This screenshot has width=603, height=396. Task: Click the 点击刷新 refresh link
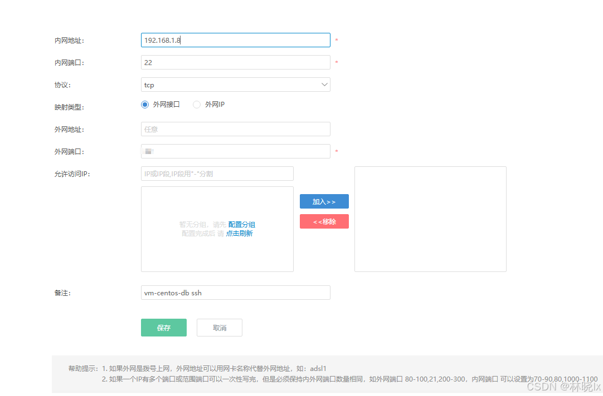click(240, 233)
